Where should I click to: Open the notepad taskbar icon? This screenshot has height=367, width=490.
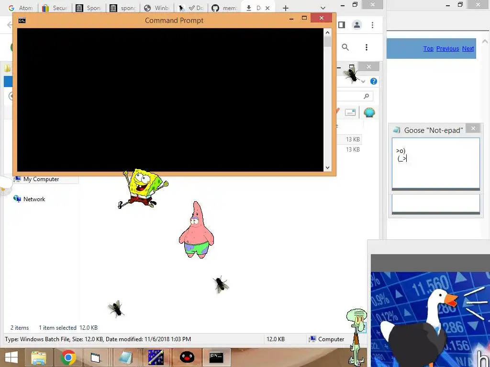pyautogui.click(x=126, y=357)
